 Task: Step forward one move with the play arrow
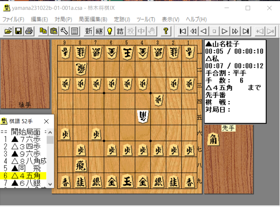[x=225, y=31]
